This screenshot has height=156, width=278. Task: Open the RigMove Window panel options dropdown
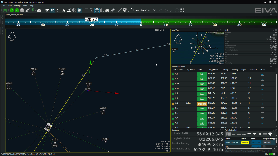pos(270,67)
